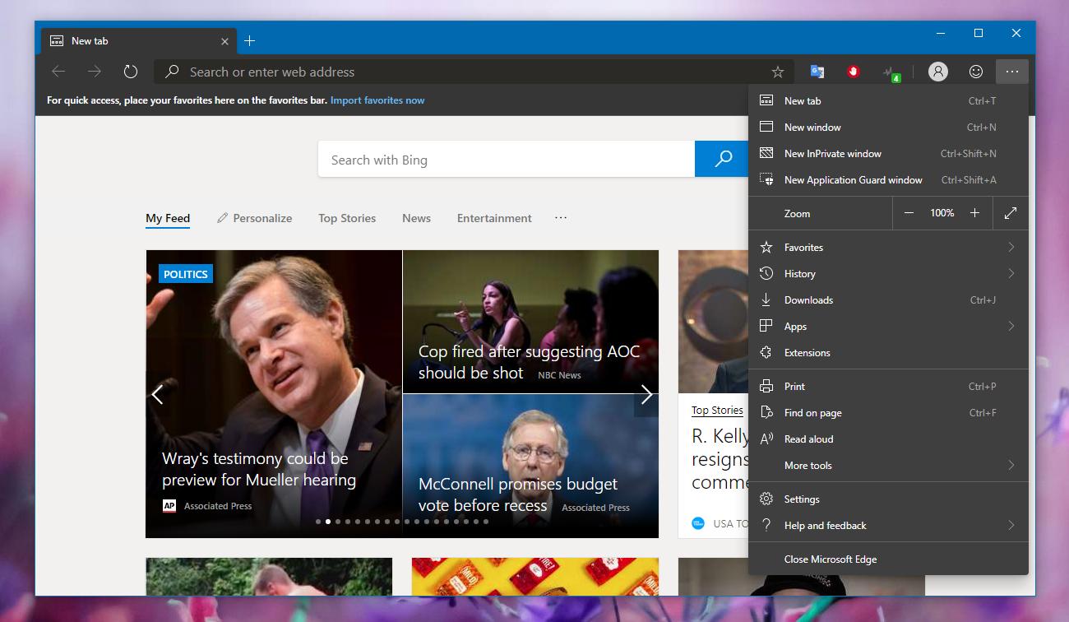Increase zoom with the plus button
Screen dimensions: 1069x622
pos(974,213)
